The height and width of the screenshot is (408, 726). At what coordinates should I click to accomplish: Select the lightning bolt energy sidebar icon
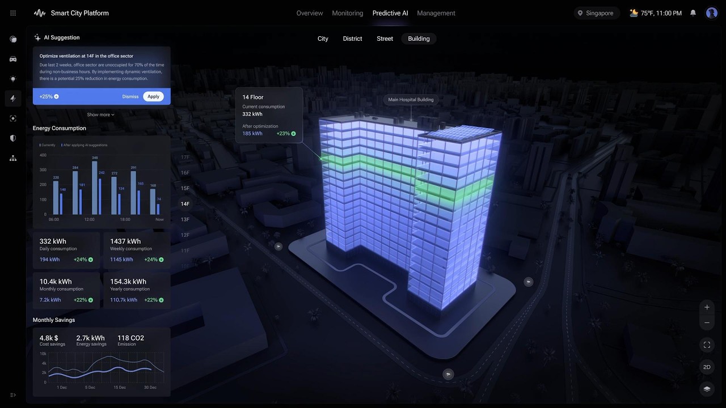tap(13, 99)
